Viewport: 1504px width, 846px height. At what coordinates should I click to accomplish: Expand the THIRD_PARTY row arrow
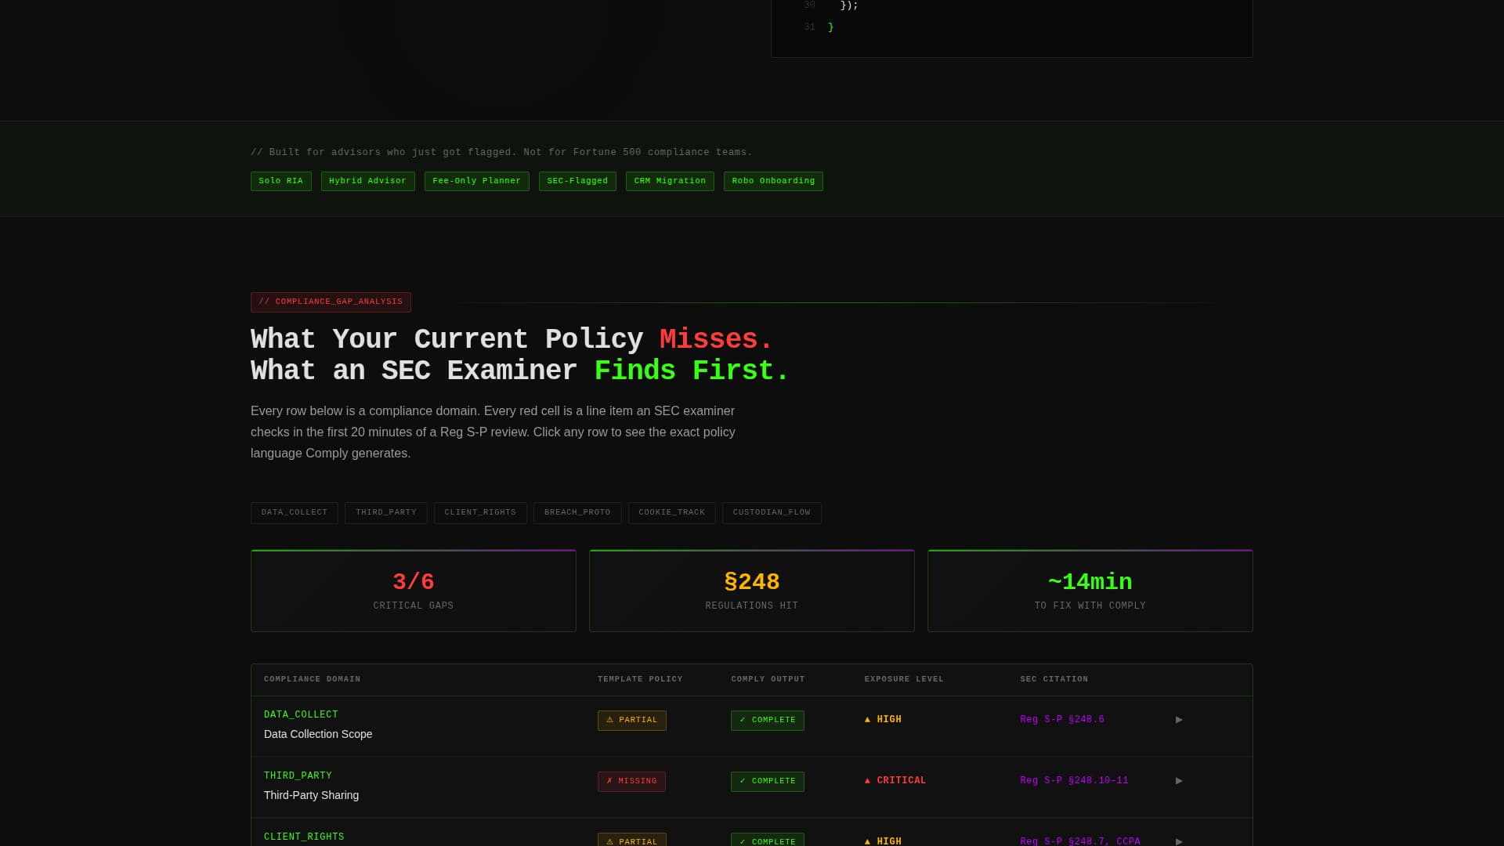coord(1179,781)
